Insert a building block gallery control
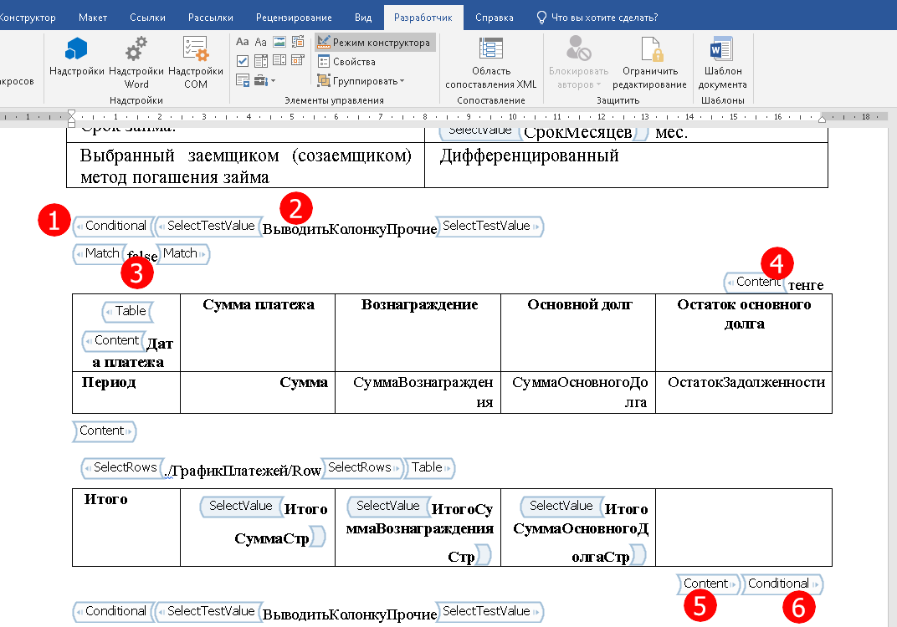The height and width of the screenshot is (627, 897). 298,42
